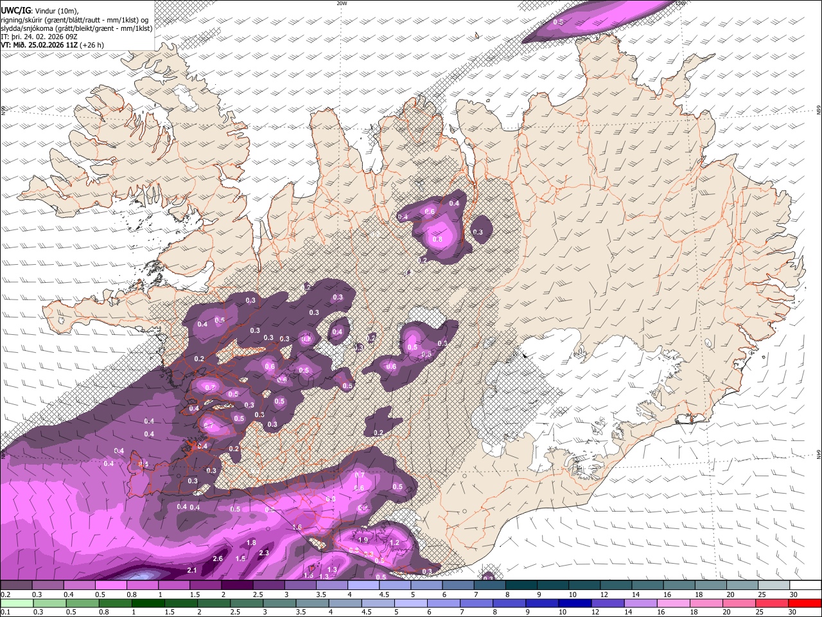Viewport: 822px width, 617px height.
Task: Click the light violet 14 swatch in rain scale
Action: [640, 603]
